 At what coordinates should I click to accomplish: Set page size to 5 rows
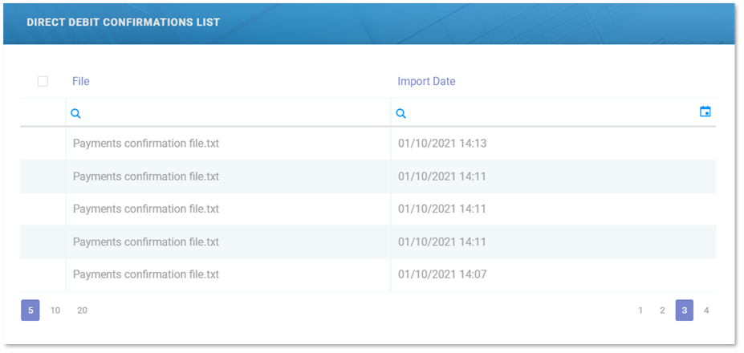(30, 310)
